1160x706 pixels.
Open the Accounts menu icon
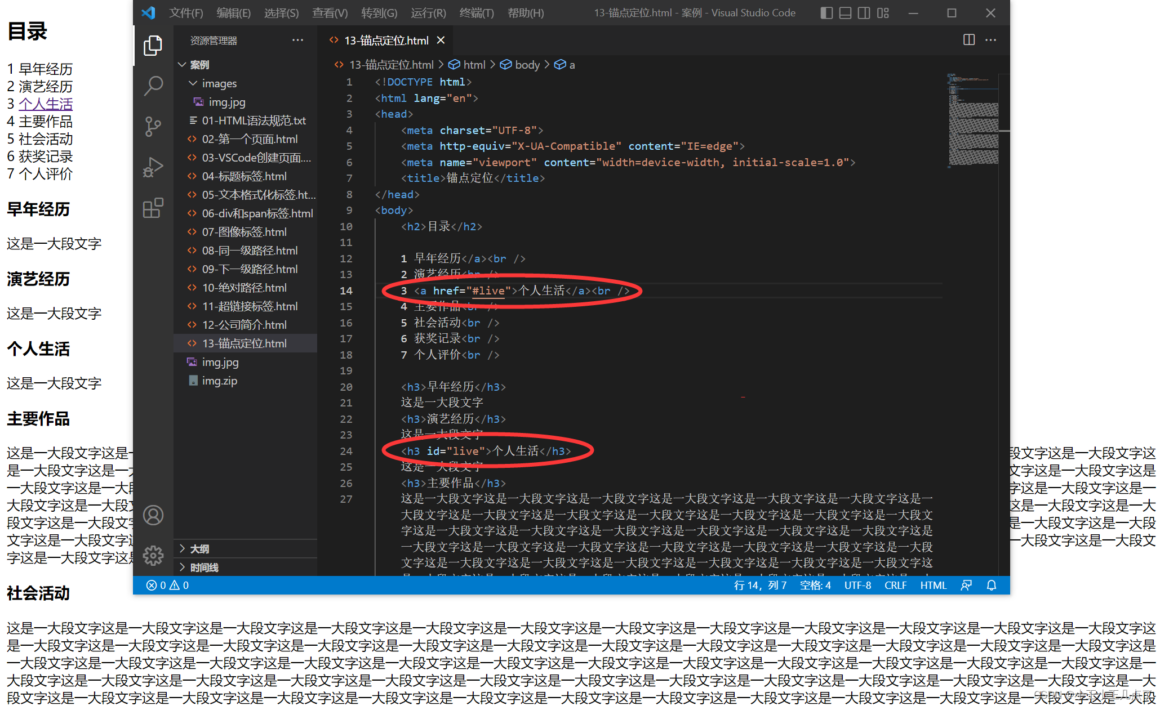click(x=153, y=515)
